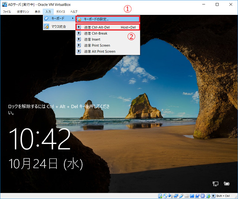Select 送信 Ctrl-Break menu entry

[108, 33]
